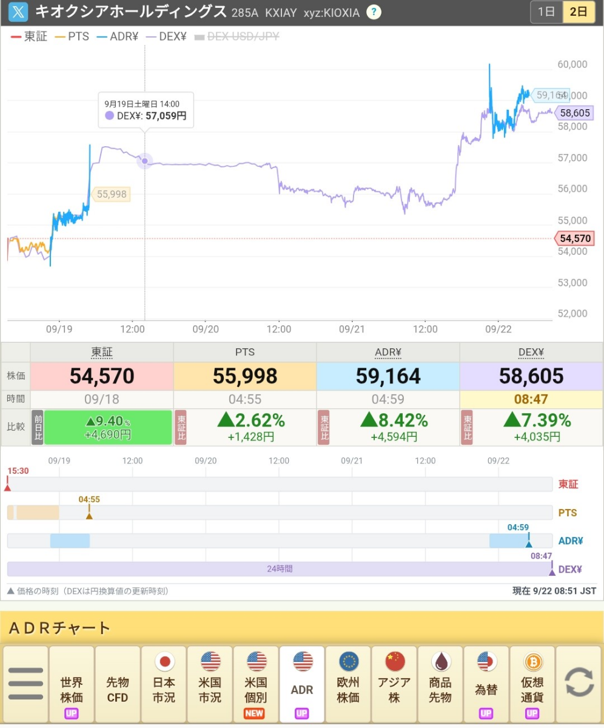Viewport: 604px width, 728px height.
Task: Click the DEX¥ time 08:47 cell
Action: pyautogui.click(x=531, y=400)
